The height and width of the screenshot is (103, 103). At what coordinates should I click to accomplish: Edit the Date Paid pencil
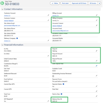coord(97,91)
